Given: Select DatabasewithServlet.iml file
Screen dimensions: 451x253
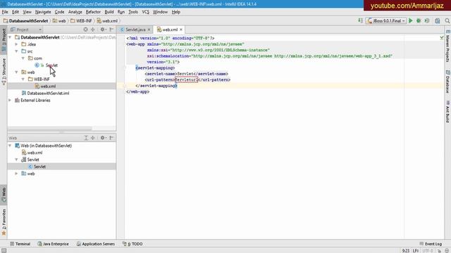Looking at the screenshot, I should click(48, 93).
